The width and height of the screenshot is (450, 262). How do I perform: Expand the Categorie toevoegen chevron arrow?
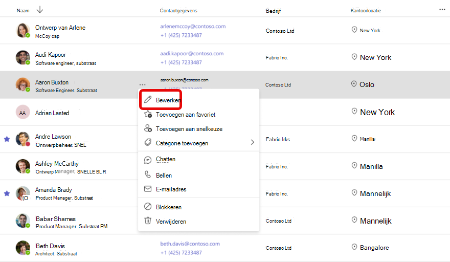(252, 142)
